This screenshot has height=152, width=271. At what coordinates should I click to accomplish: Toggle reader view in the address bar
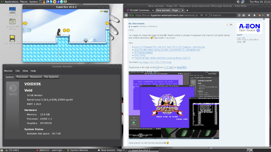coord(202,15)
